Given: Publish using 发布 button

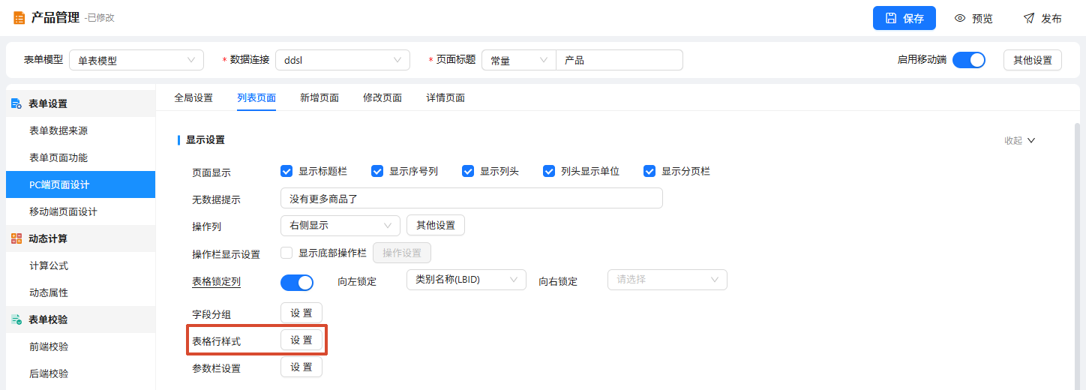Looking at the screenshot, I should (x=1042, y=18).
